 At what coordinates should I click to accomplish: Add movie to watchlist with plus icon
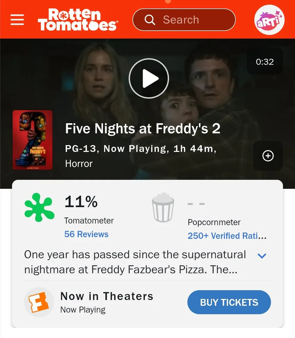click(268, 156)
